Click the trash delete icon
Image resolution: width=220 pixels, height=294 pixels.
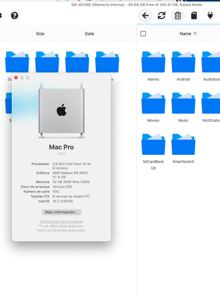click(178, 16)
